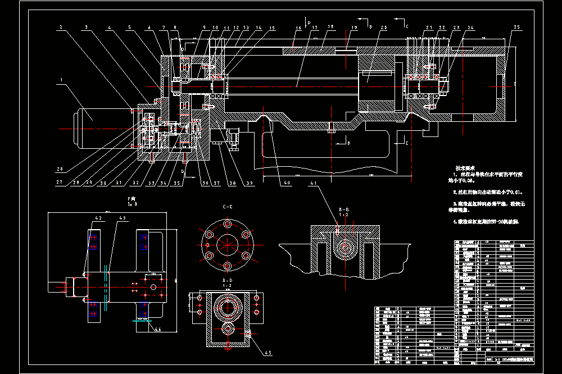Select part callout label 22
The width and height of the screenshot is (562, 374).
coord(442,28)
